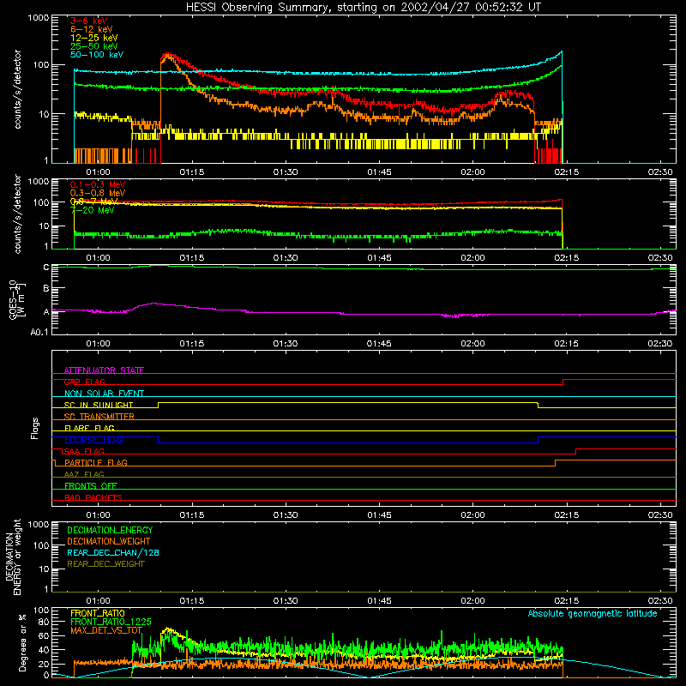Select the 50-100 keV legend label
The height and width of the screenshot is (686, 686).
pyautogui.click(x=97, y=55)
